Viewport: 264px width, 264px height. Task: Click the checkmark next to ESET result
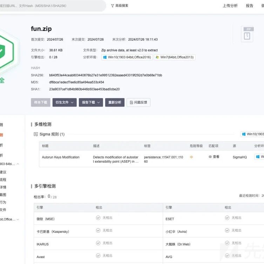point(227,218)
